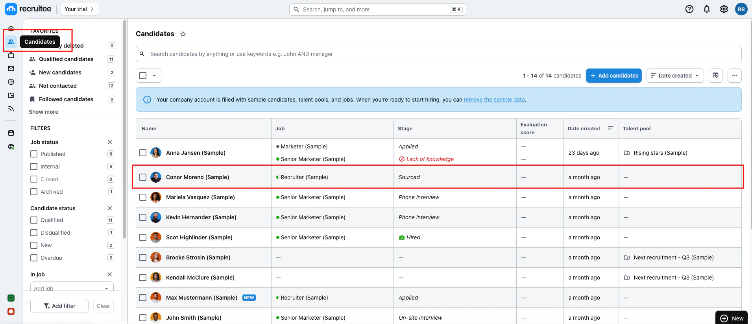Remove the Job status filter
The image size is (752, 324).
110,142
